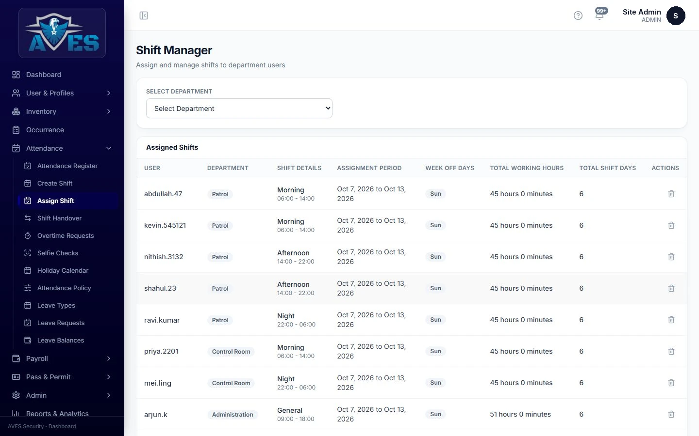
Task: Open Overtime Requests page
Action: [x=68, y=235]
